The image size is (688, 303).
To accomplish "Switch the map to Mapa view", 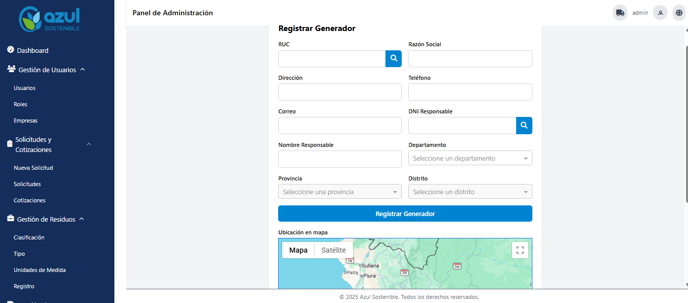I will (298, 250).
